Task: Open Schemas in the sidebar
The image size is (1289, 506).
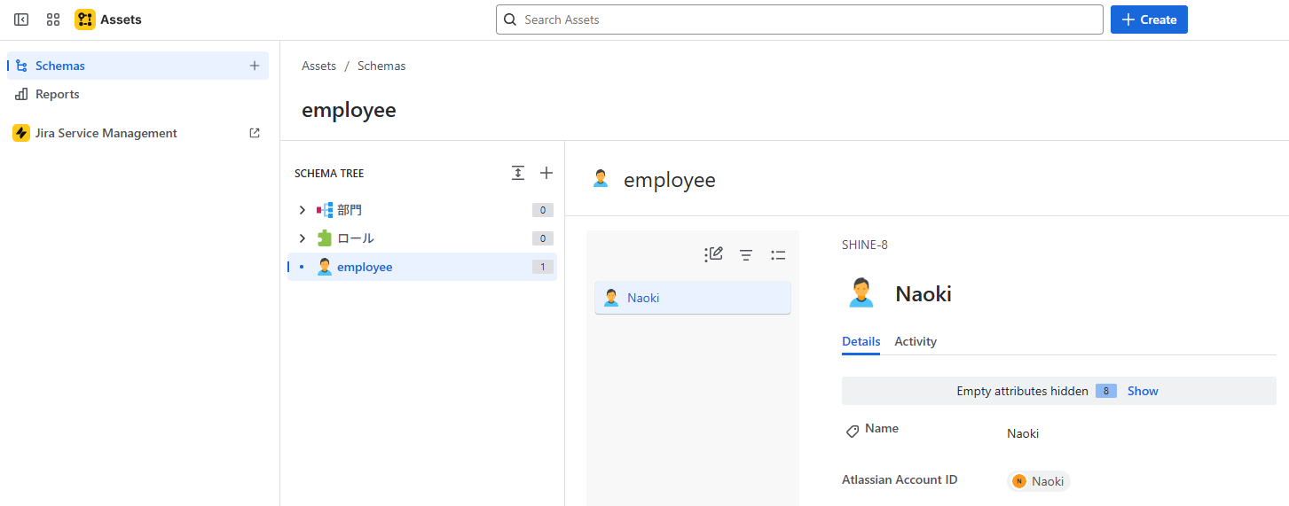Action: point(138,66)
